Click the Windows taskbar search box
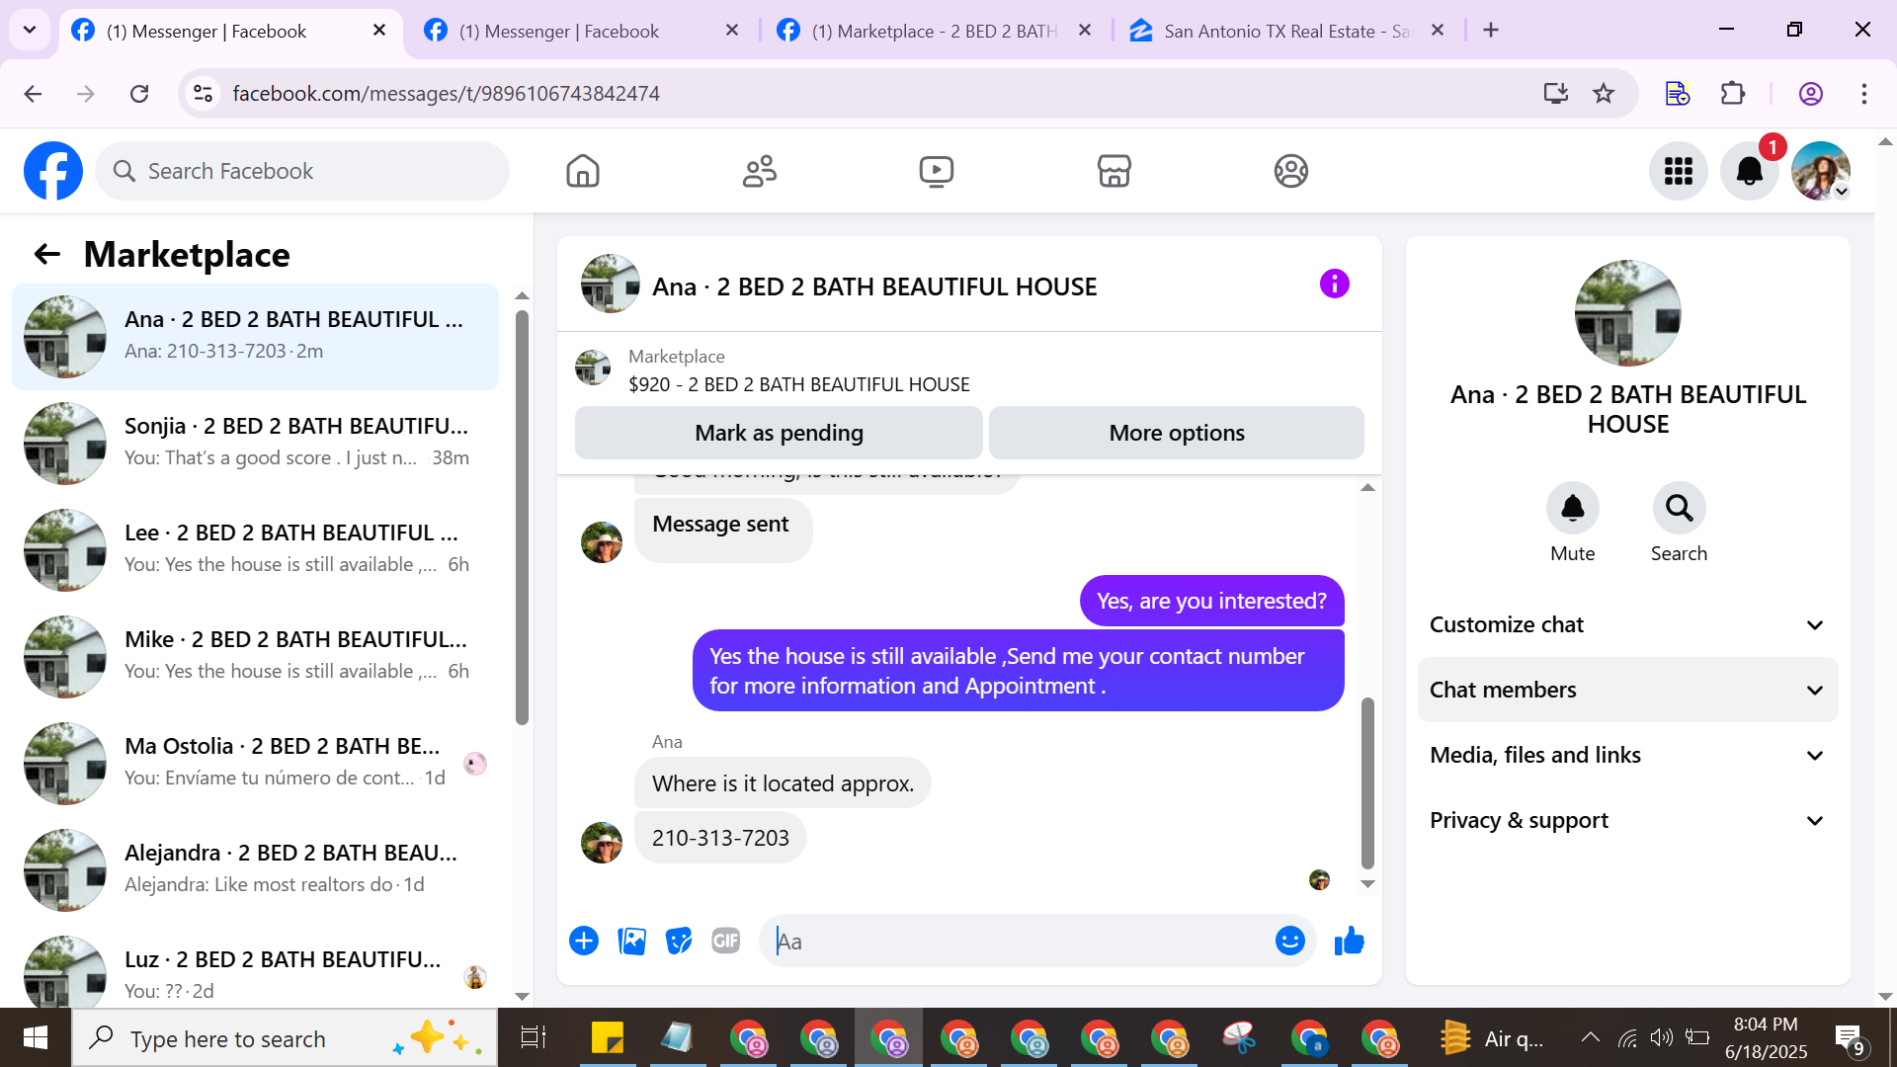This screenshot has height=1067, width=1897. (x=285, y=1037)
